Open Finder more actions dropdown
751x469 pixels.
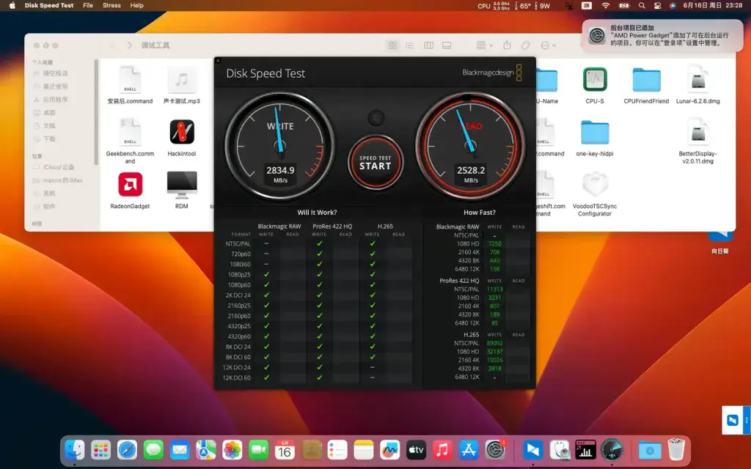point(548,45)
